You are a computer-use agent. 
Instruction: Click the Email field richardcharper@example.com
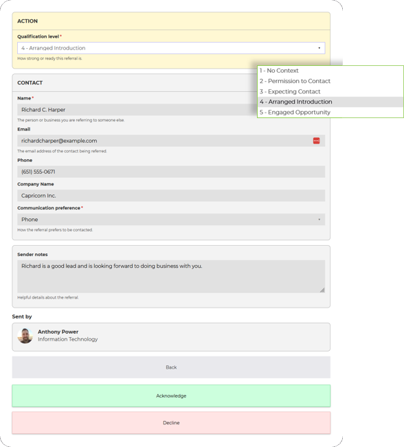[171, 141]
